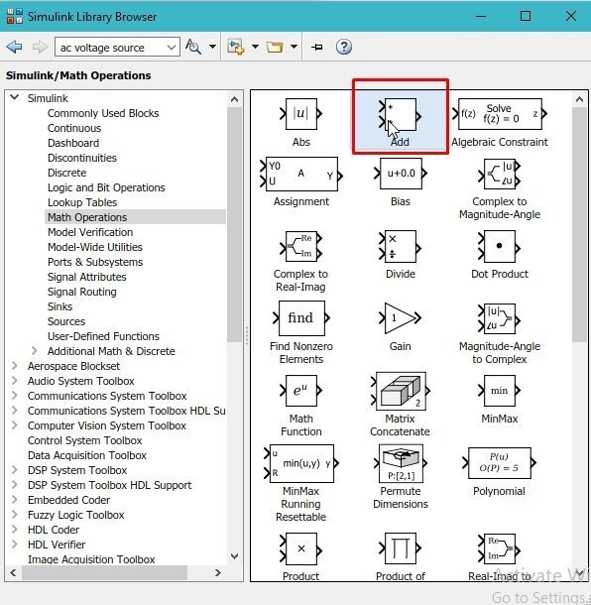The height and width of the screenshot is (605, 591).
Task: Click the open folder icon
Action: coord(275,47)
